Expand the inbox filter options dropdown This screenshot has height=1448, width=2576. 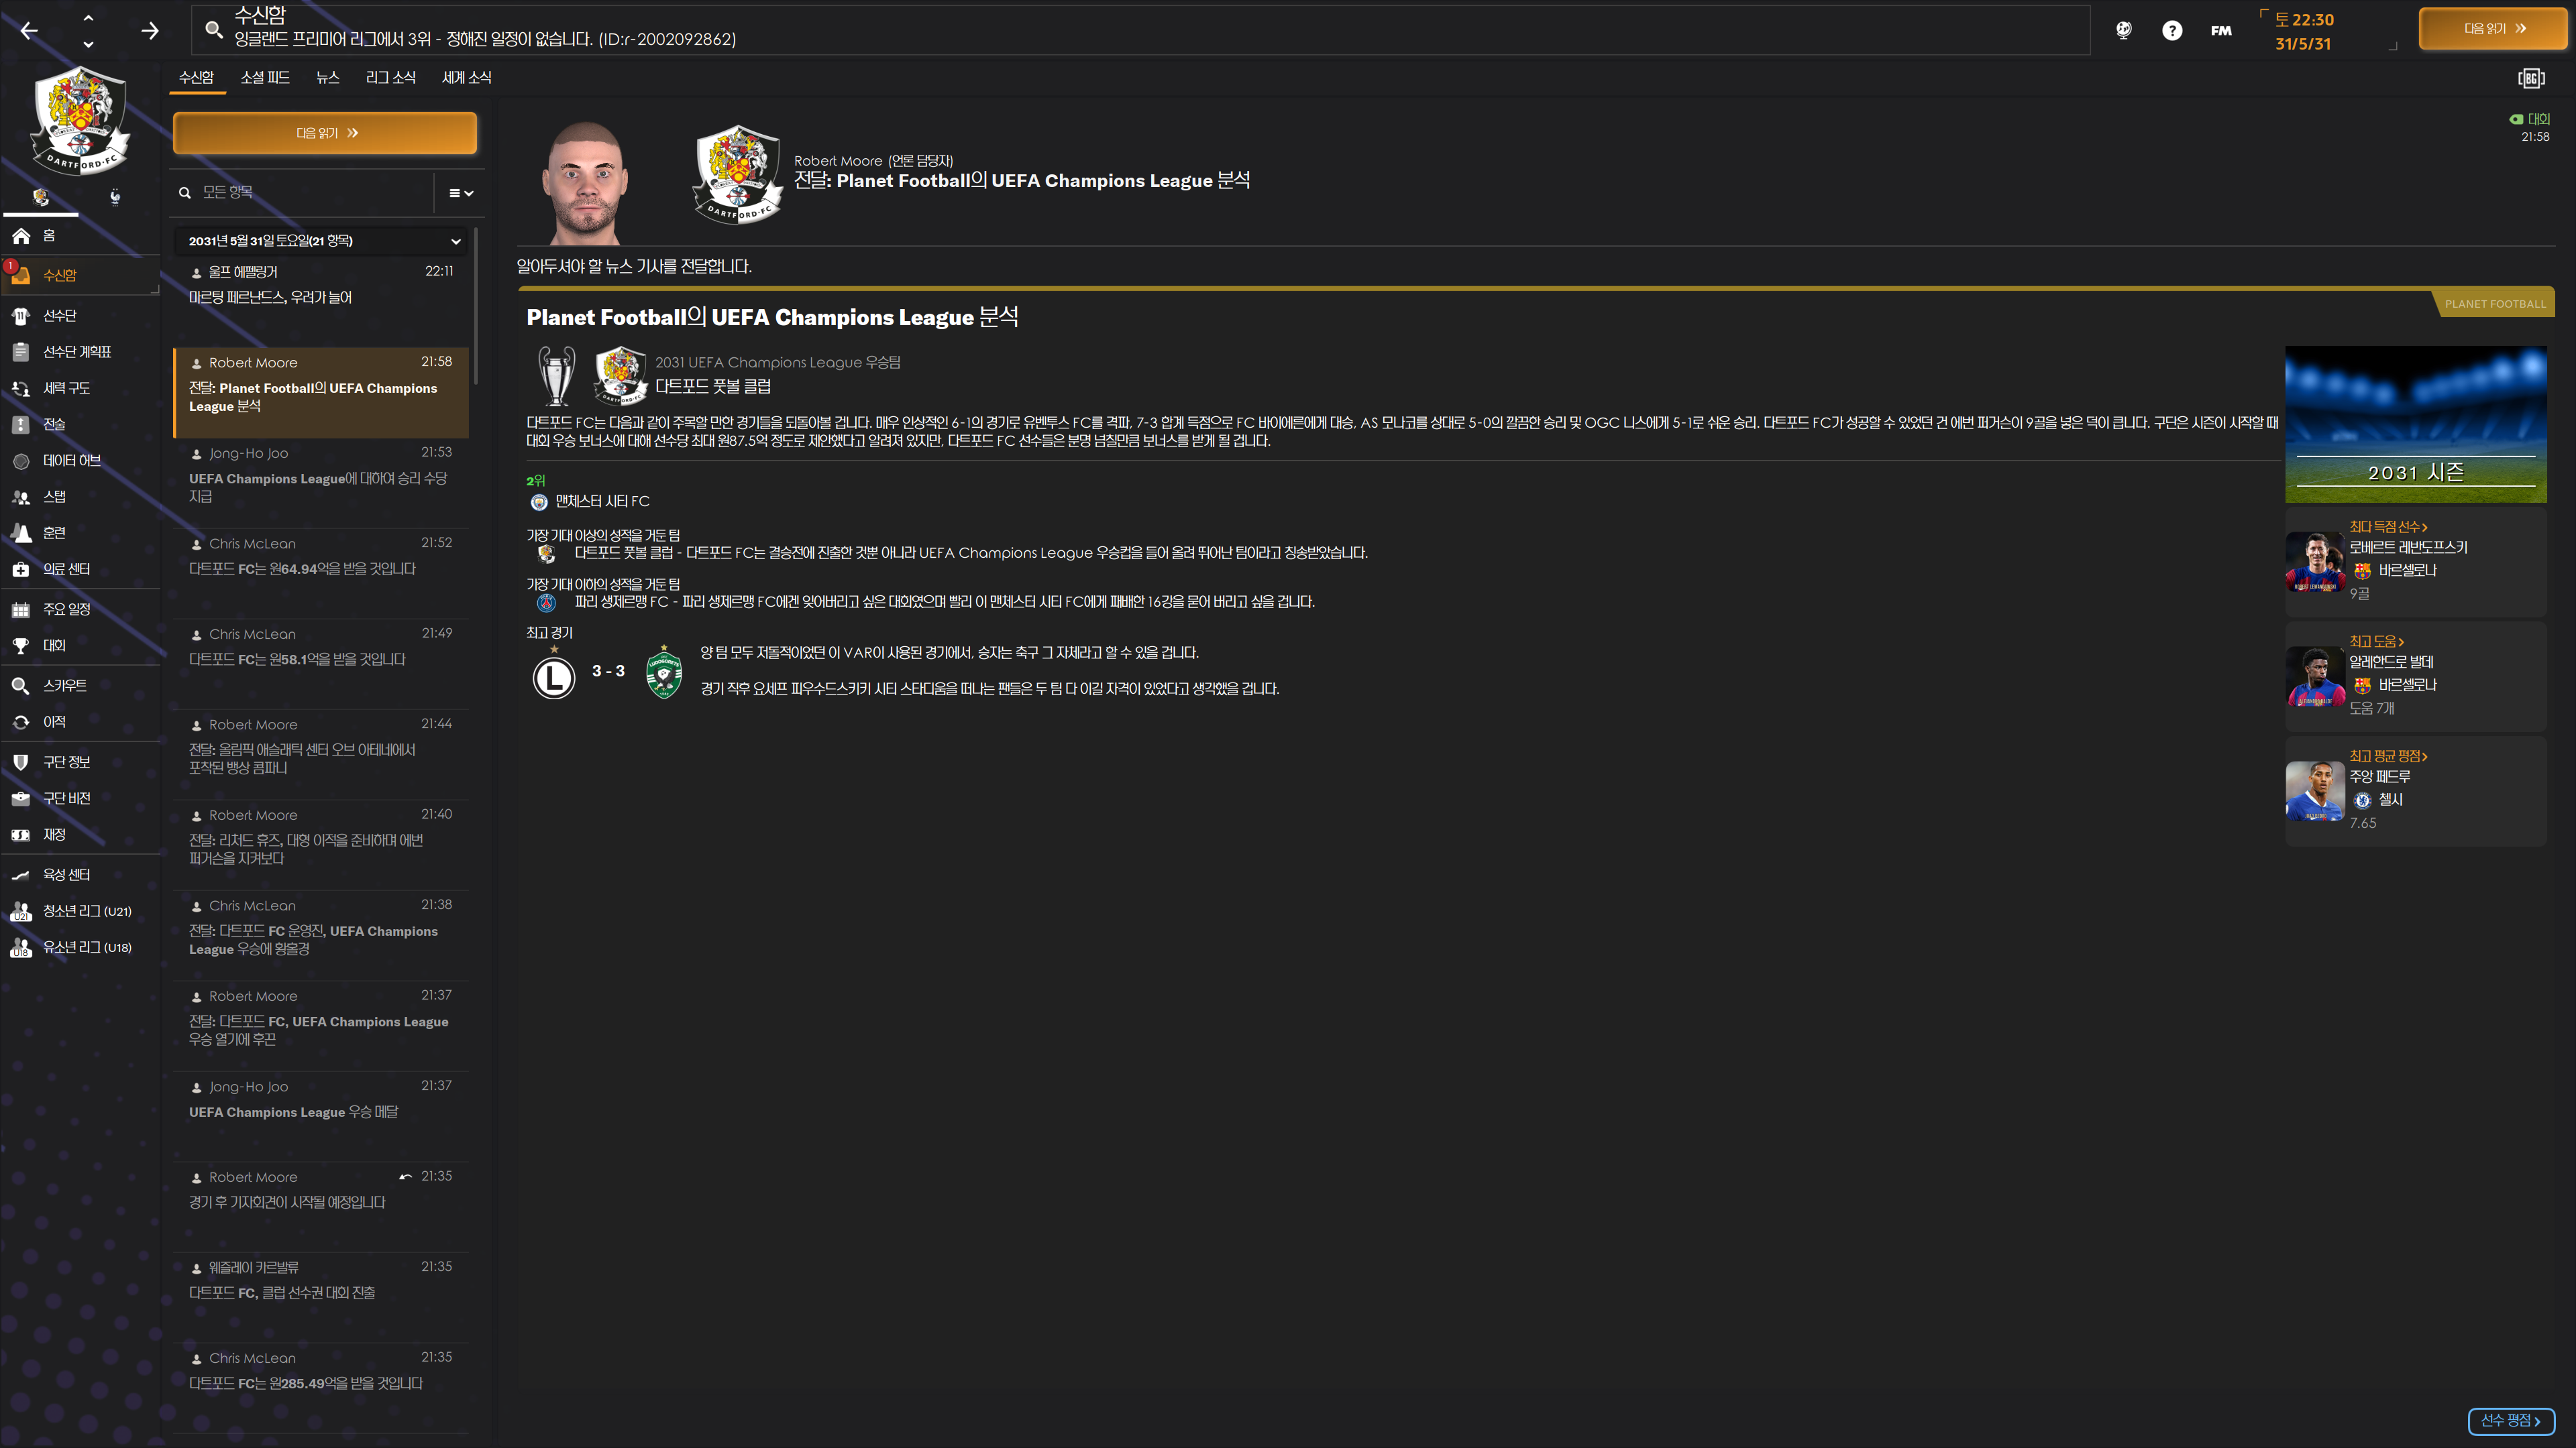[460, 193]
